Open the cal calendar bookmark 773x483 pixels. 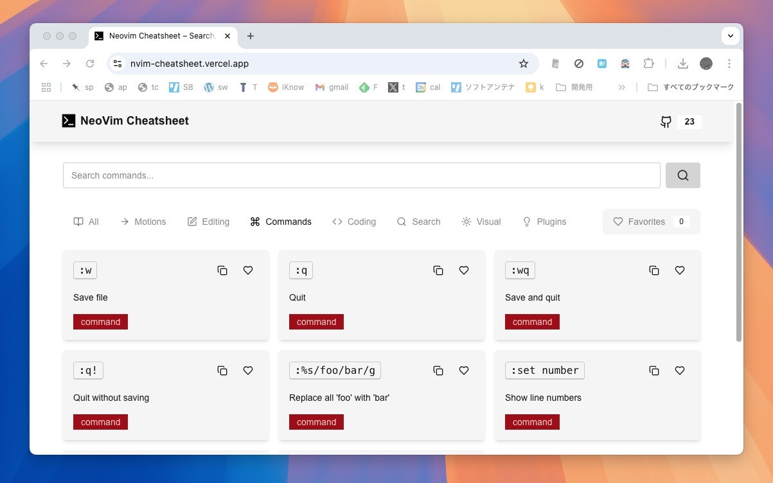428,87
